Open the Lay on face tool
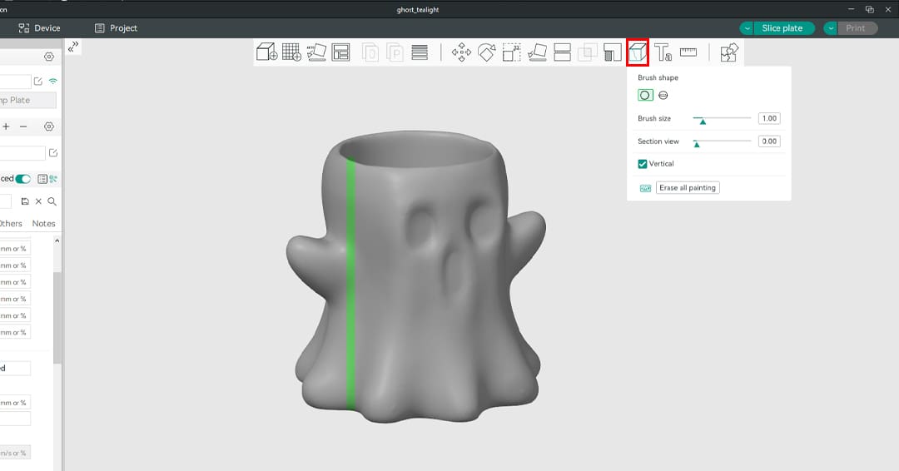Screen dimensions: 899x471 [537, 52]
